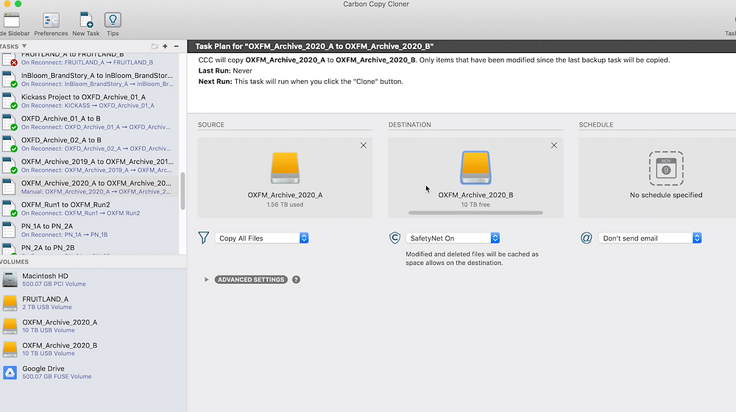Click the "1.56 TB used" source label

pos(285,205)
